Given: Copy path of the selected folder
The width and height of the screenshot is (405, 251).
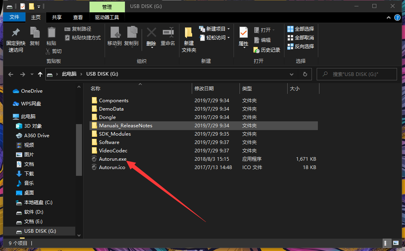Looking at the screenshot, I should pos(78,28).
